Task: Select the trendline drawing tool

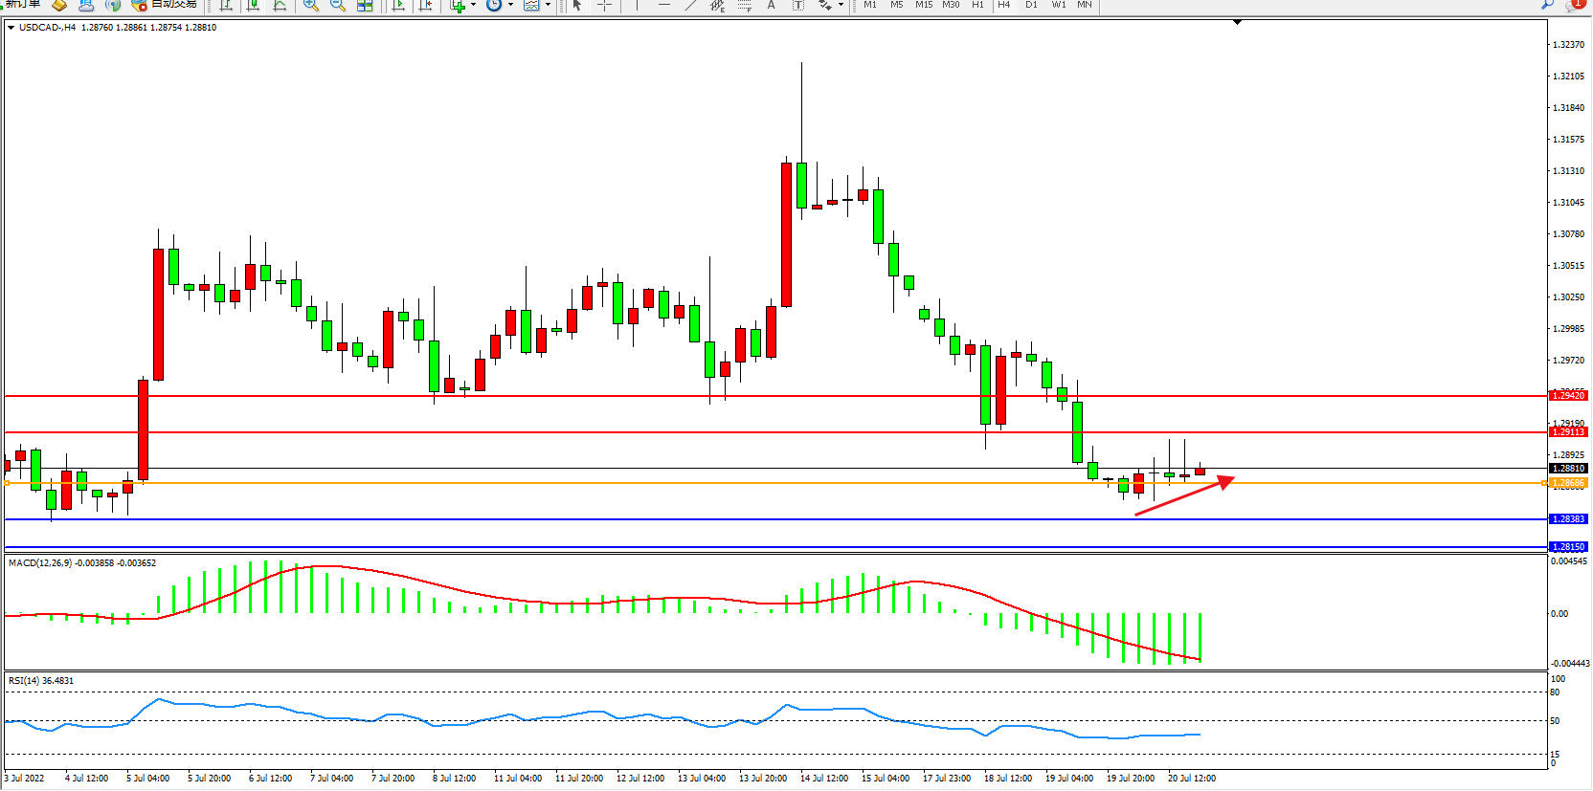Action: click(x=690, y=5)
